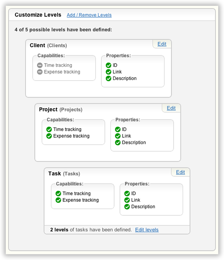This screenshot has height=260, width=224.
Task: Open Add / Remove Levels link
Action: 89,15
